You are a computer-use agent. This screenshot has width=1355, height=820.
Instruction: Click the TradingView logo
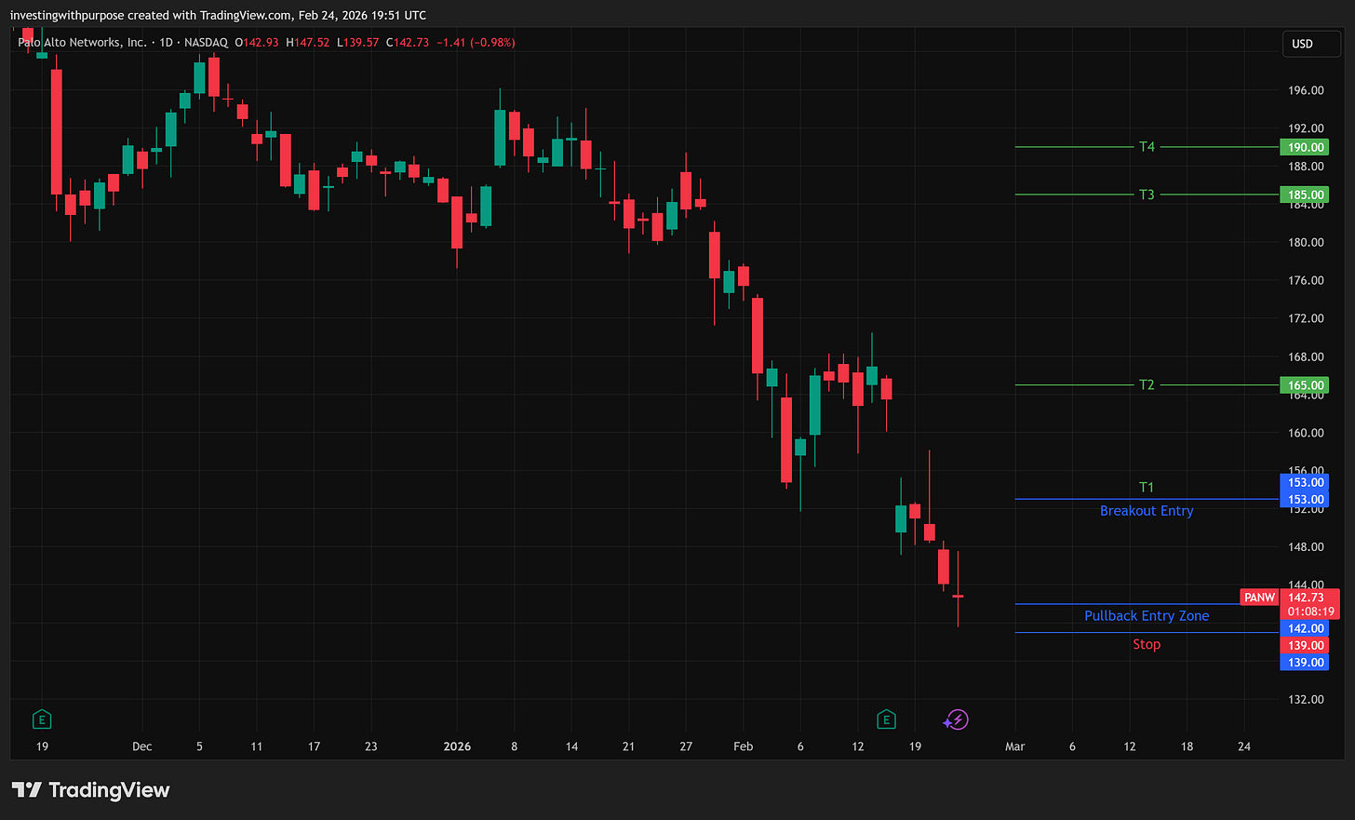tap(91, 790)
